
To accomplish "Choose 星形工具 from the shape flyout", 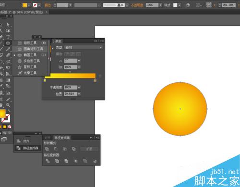I will 30,67.
